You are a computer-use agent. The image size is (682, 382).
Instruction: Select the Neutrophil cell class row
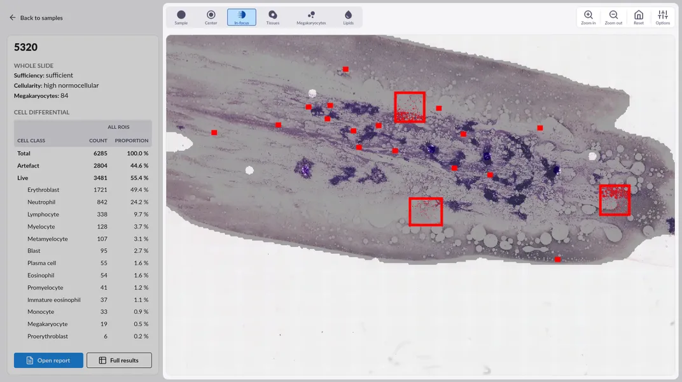[x=83, y=202]
